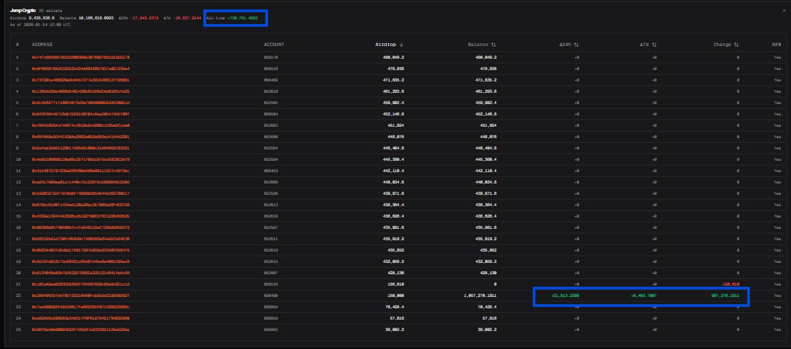Viewport: 791px width, 349px height.
Task: Open the JumpCrypto group title
Action: 23,11
